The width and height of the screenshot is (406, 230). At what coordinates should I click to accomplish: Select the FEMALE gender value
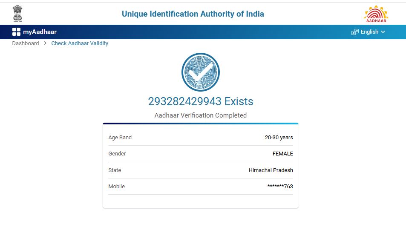point(282,154)
